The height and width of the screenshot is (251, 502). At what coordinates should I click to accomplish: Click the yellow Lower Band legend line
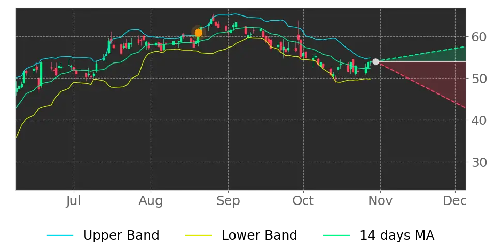coord(198,236)
